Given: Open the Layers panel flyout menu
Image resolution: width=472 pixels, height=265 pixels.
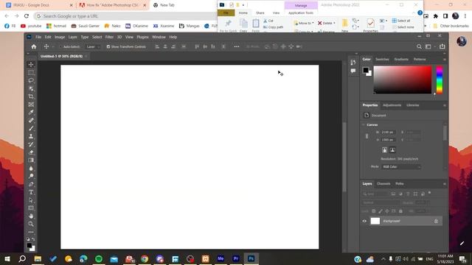Looking at the screenshot, I should [444, 184].
